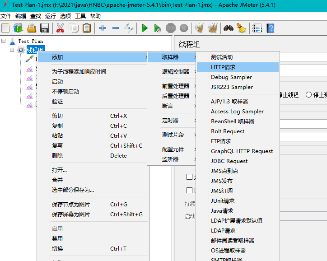Collapse all nodes with minus icon
The image size is (327, 261).
pos(116,28)
